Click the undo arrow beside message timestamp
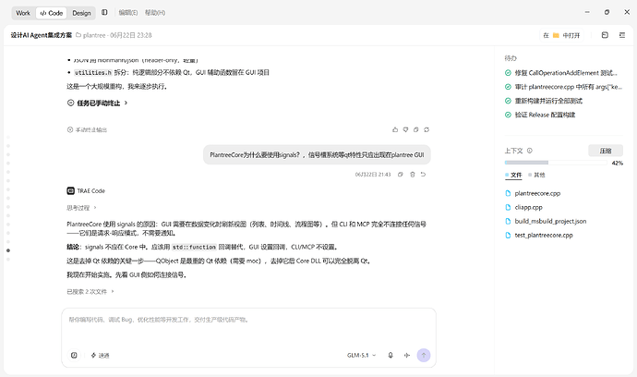The width and height of the screenshot is (637, 377). click(x=423, y=175)
